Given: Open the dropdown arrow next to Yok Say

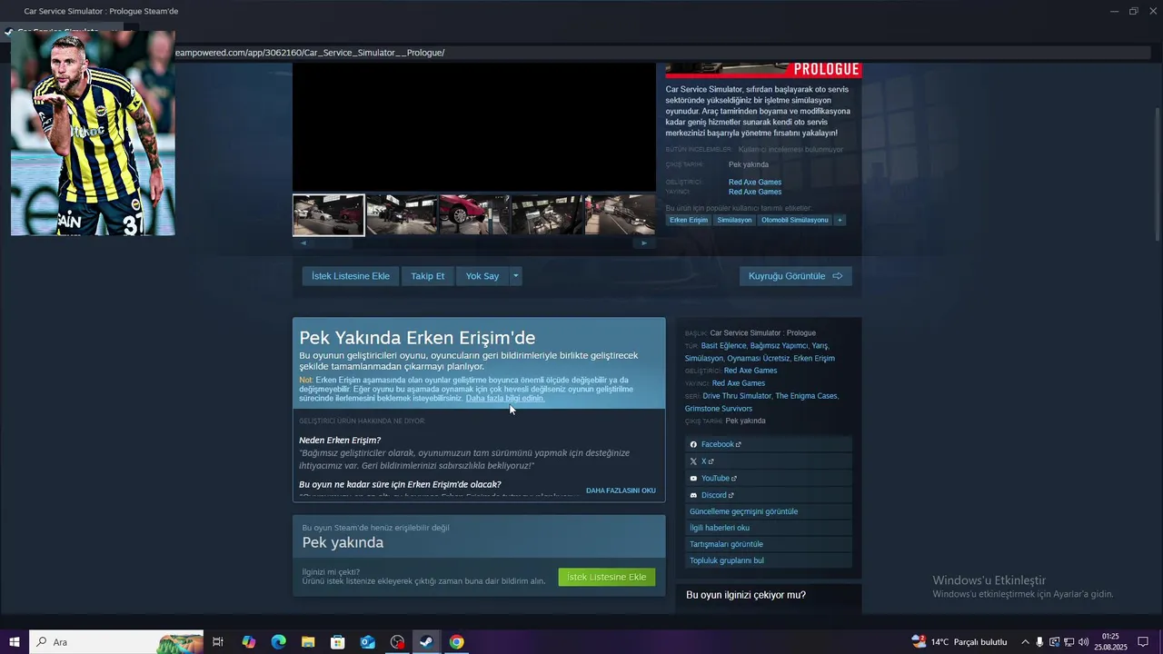Looking at the screenshot, I should [x=516, y=276].
